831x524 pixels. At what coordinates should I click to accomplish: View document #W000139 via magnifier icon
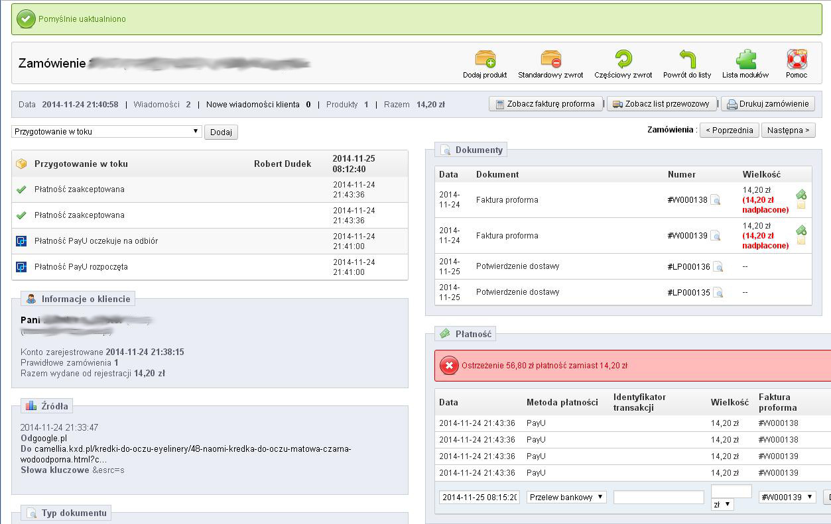pyautogui.click(x=715, y=235)
